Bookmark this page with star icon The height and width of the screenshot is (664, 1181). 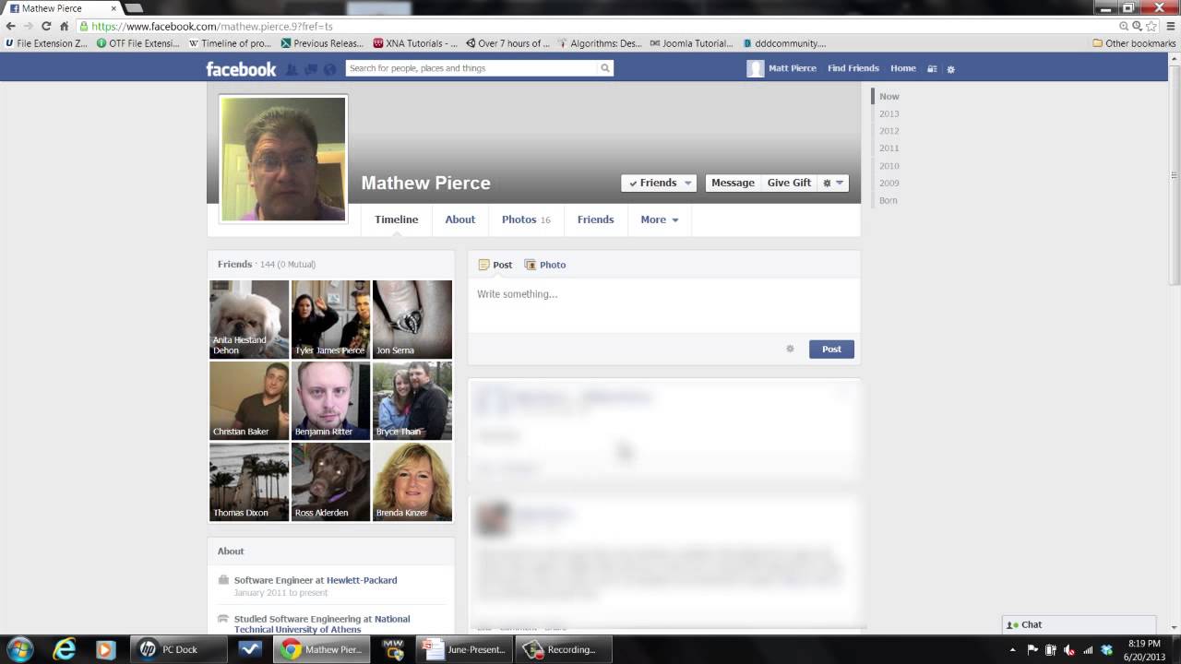tap(1151, 27)
